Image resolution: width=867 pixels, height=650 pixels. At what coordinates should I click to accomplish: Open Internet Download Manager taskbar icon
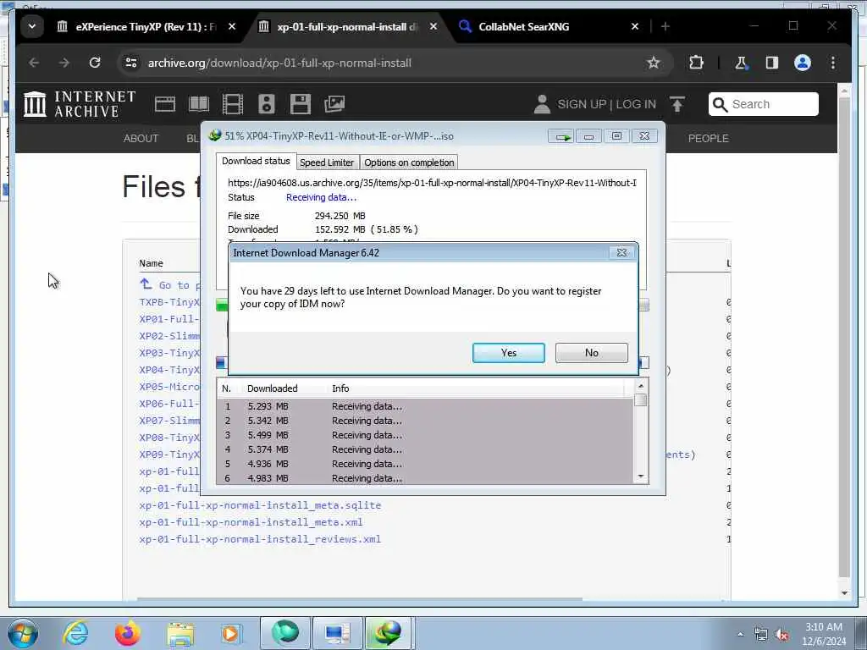(x=388, y=633)
